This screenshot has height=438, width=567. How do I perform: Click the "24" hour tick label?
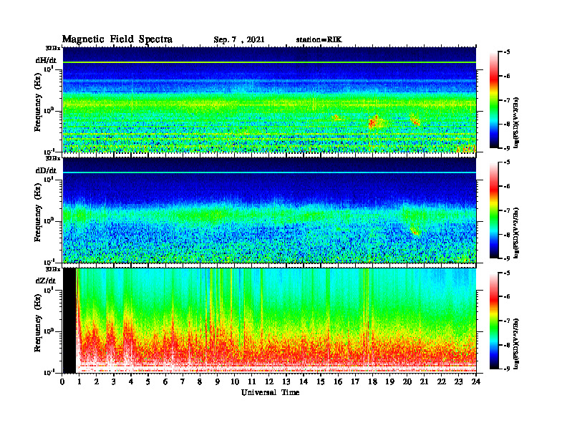pyautogui.click(x=476, y=381)
